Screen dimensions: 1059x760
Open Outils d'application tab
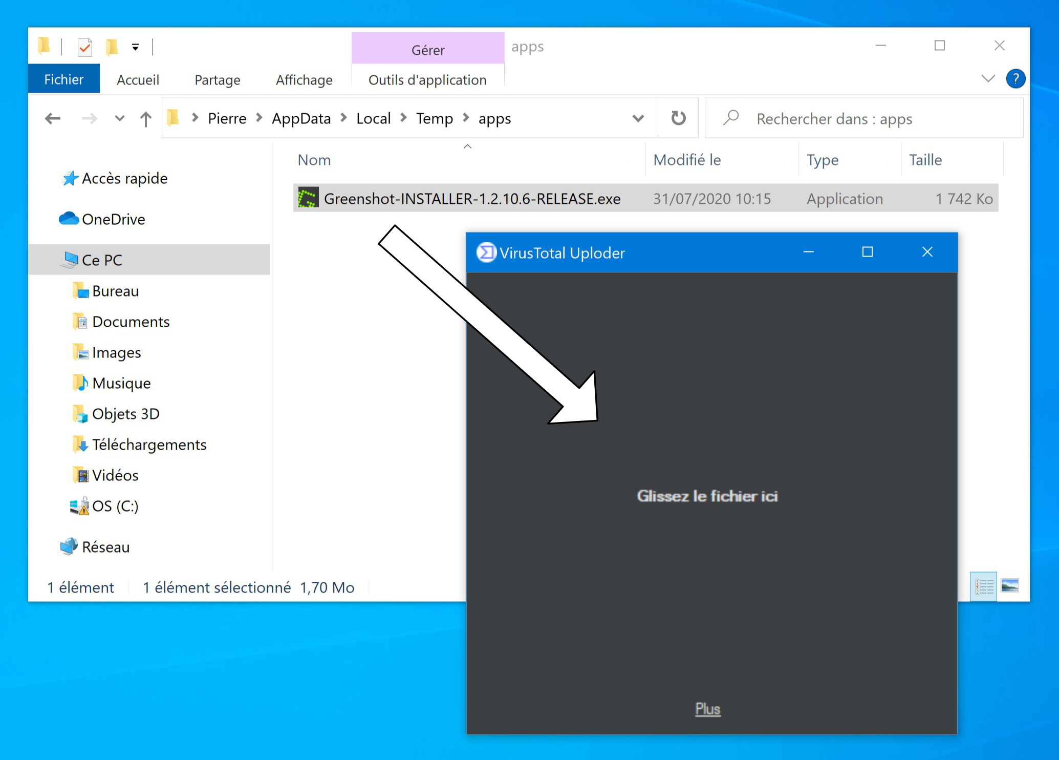coord(427,80)
